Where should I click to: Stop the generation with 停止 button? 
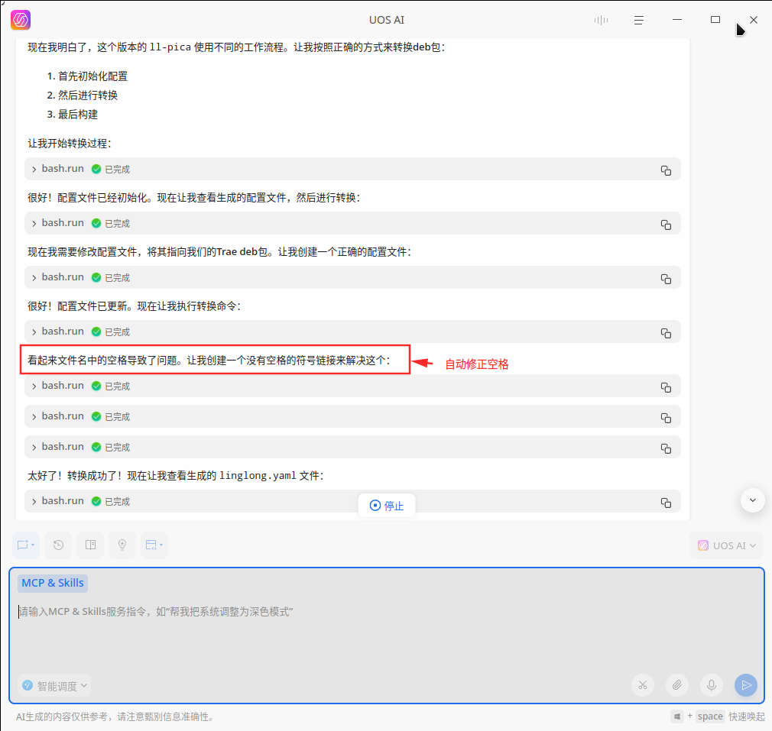(x=387, y=506)
